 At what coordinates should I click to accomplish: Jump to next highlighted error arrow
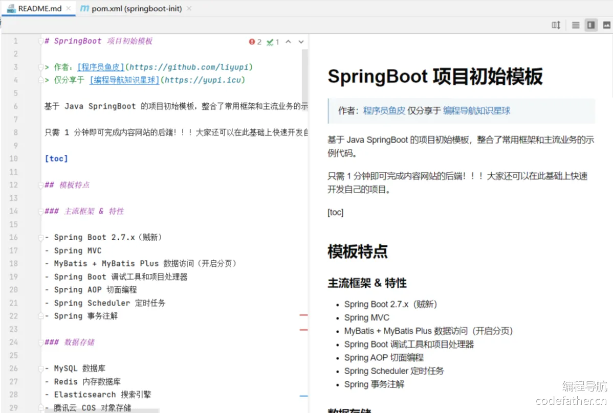tap(301, 42)
